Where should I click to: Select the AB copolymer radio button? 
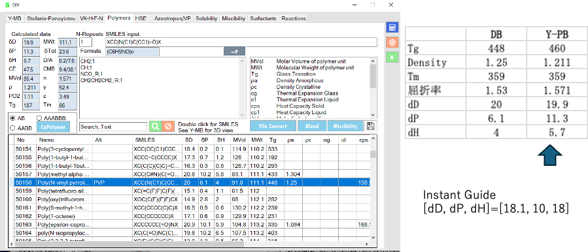[x=13, y=118]
